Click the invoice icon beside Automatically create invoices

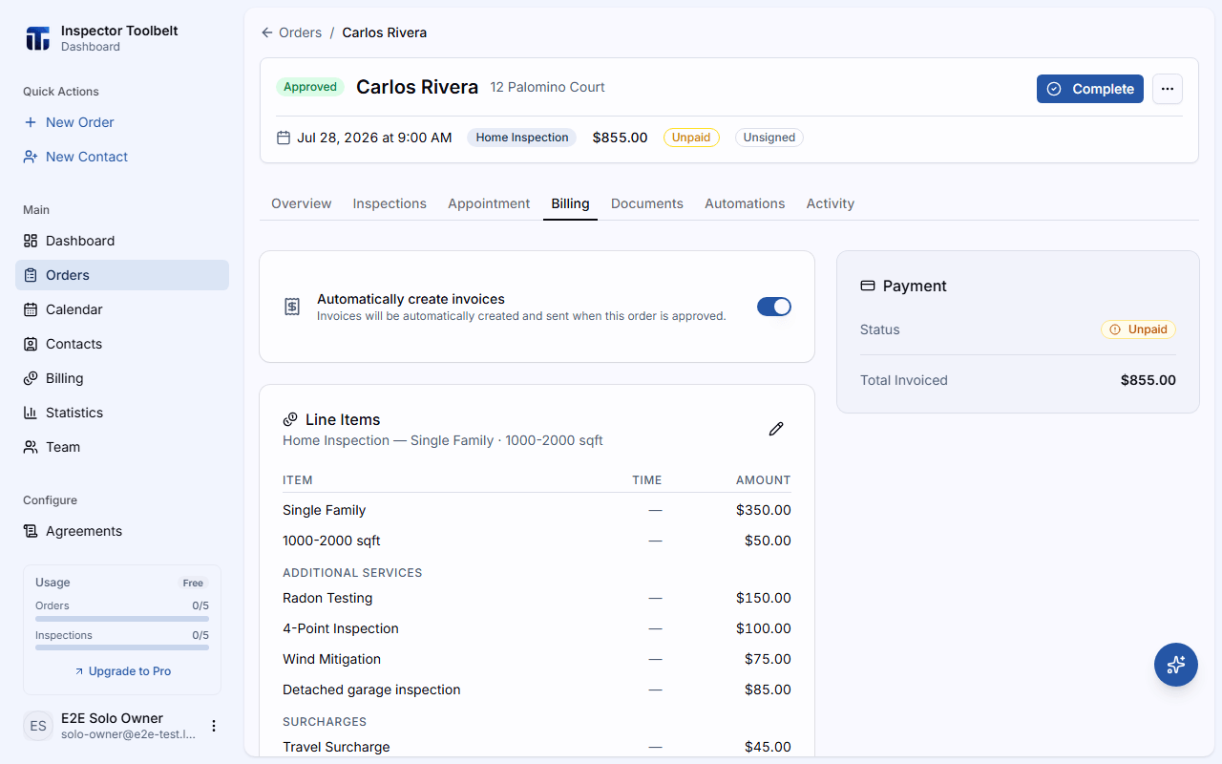[292, 307]
